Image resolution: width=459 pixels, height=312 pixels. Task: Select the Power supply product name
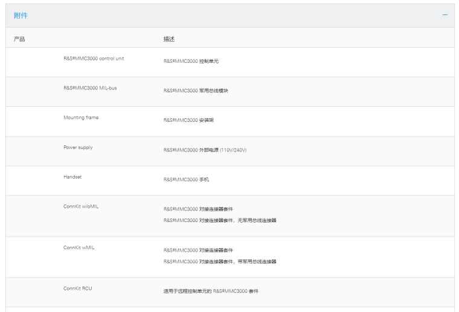click(x=78, y=147)
